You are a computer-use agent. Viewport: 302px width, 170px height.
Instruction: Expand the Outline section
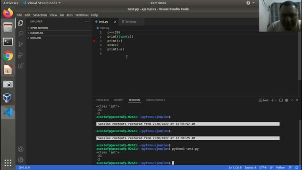[59, 38]
